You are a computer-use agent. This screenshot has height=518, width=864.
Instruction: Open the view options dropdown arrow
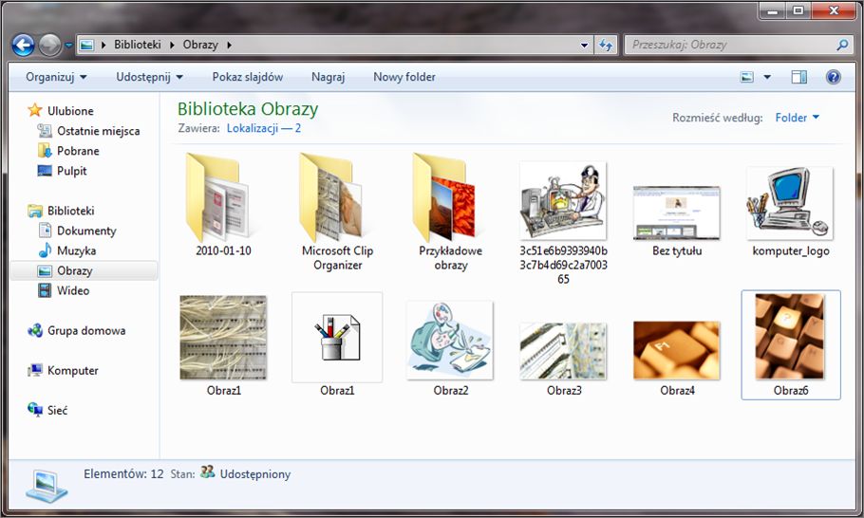point(767,77)
